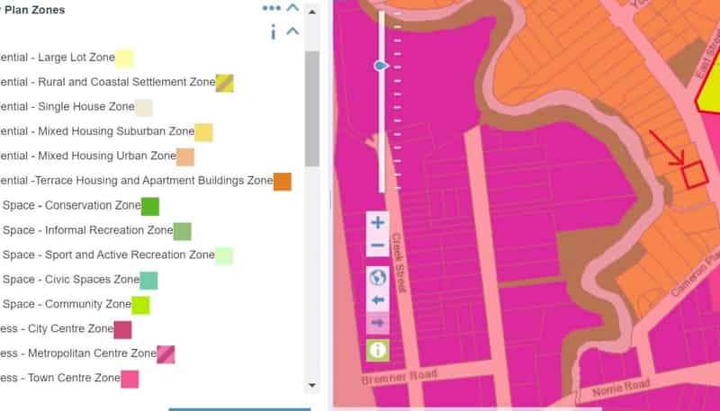
Task: Select Terrace Housing and Apartment Buildings swatch
Action: click(283, 182)
